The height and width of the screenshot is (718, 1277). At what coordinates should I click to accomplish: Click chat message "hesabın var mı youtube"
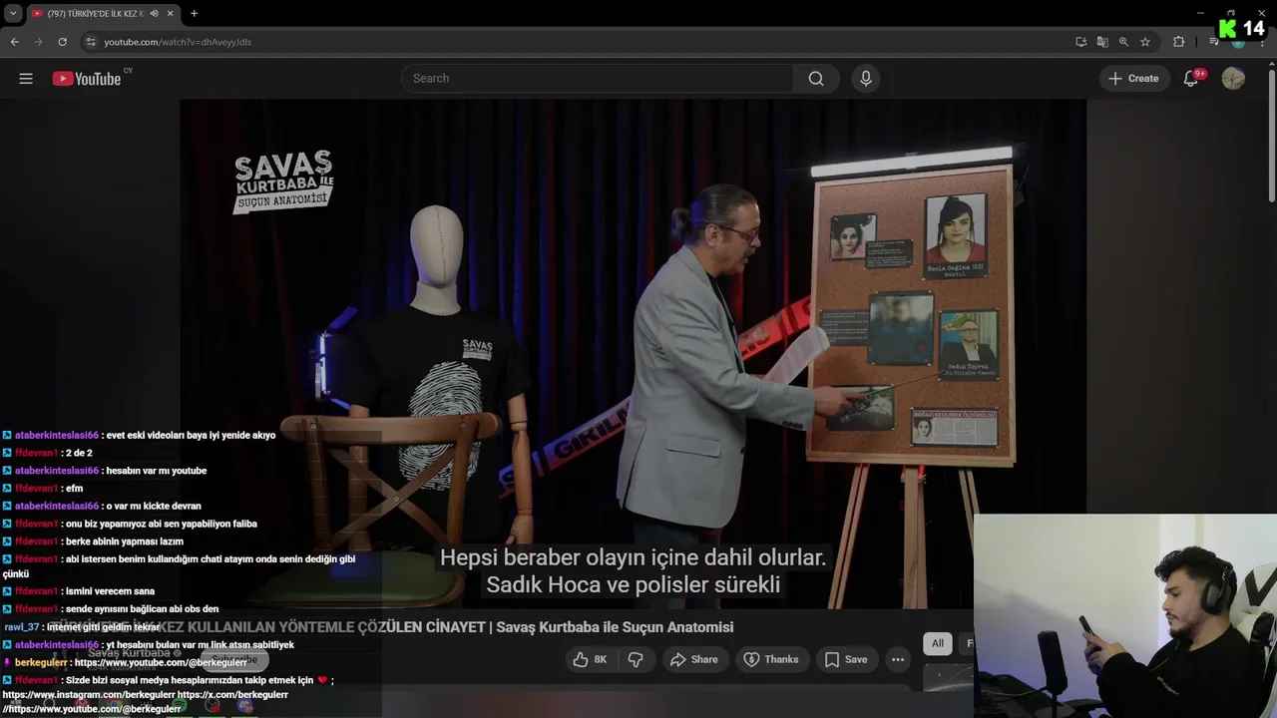click(x=155, y=471)
